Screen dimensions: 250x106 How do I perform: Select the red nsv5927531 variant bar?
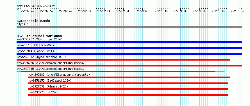pyautogui.click(x=128, y=89)
